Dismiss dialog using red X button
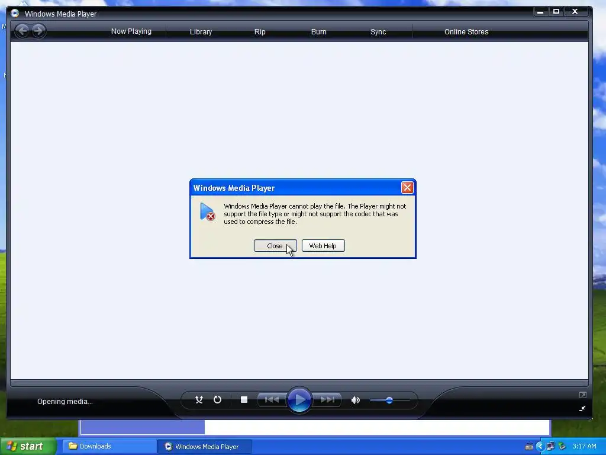606x455 pixels. tap(407, 188)
